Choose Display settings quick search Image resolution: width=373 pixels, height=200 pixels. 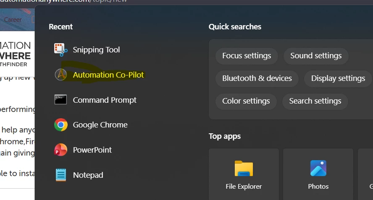click(x=338, y=78)
